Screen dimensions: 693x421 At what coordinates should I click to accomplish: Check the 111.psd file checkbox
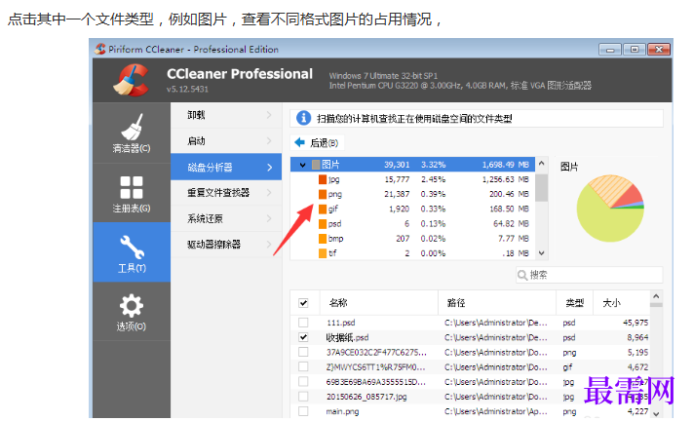pos(303,323)
